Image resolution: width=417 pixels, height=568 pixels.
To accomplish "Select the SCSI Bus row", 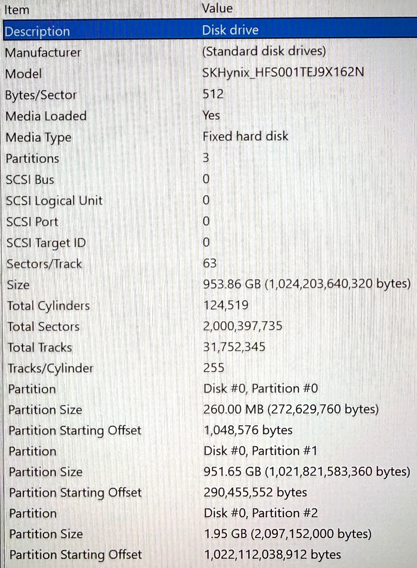I will tap(210, 179).
